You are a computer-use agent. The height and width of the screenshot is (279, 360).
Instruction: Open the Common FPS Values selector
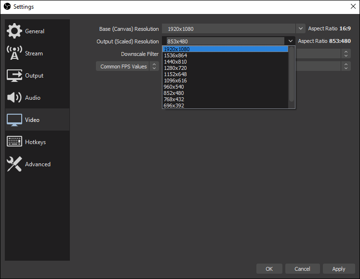point(127,66)
